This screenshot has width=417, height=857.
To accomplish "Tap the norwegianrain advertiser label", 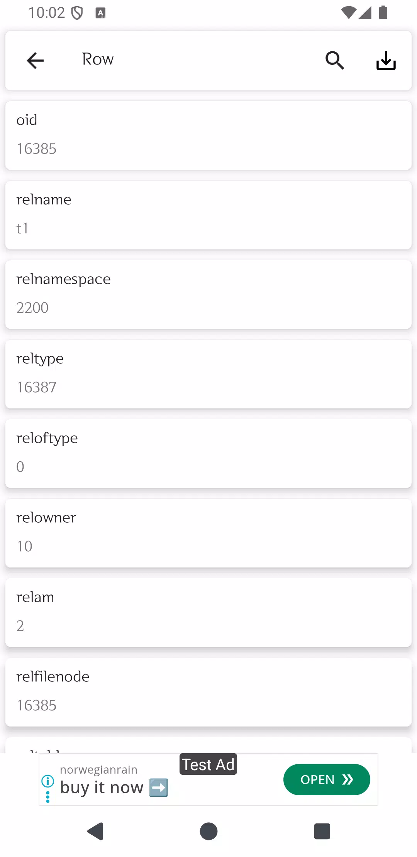I will point(98,770).
